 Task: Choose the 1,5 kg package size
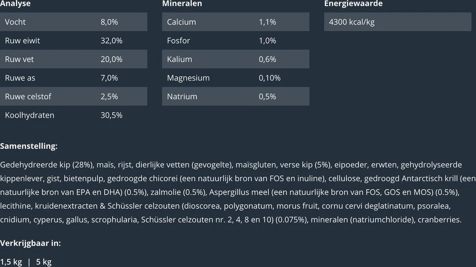tap(11, 262)
